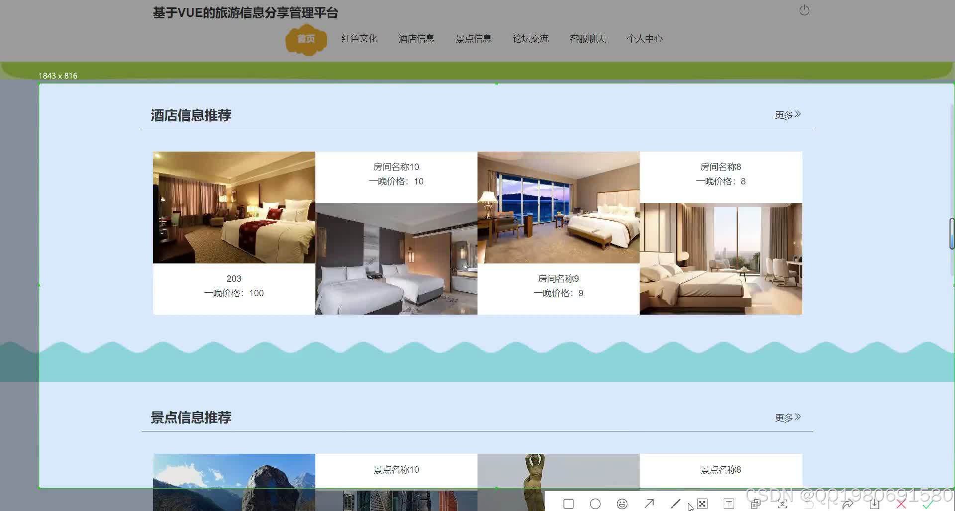Click the share screenshot icon
Screen dimensions: 955x511
pyautogui.click(x=847, y=504)
